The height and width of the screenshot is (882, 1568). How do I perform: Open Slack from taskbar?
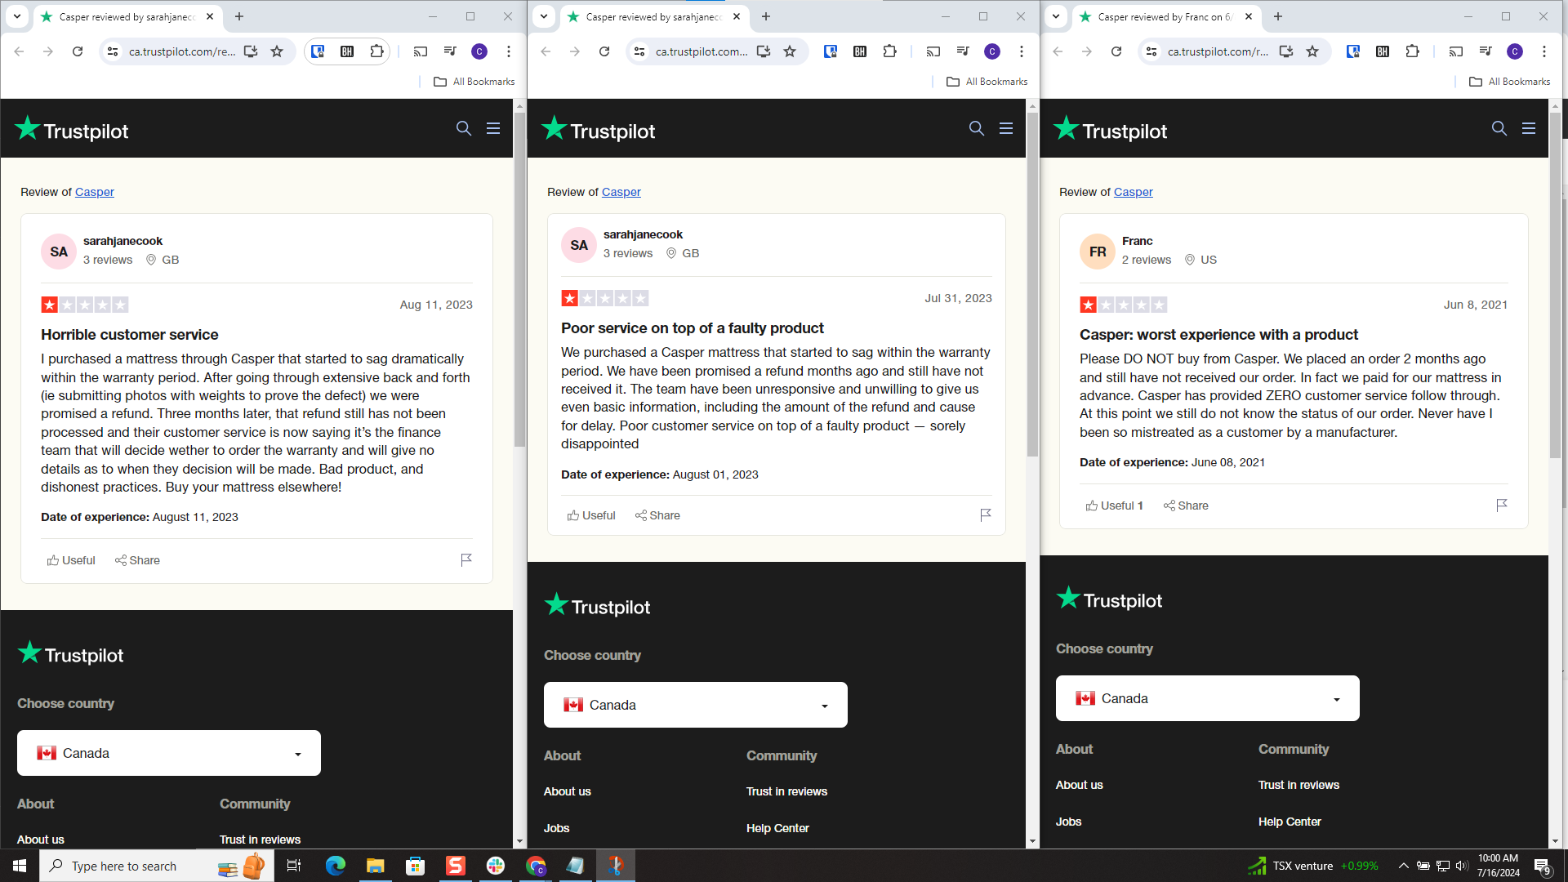(x=496, y=866)
